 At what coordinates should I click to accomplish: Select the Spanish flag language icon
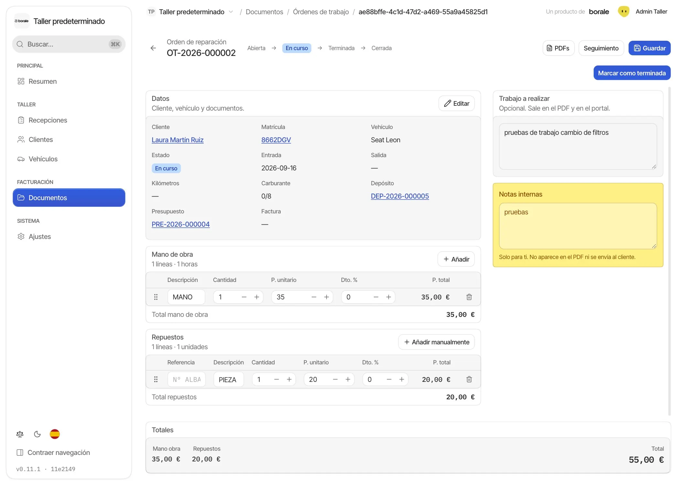(x=55, y=434)
